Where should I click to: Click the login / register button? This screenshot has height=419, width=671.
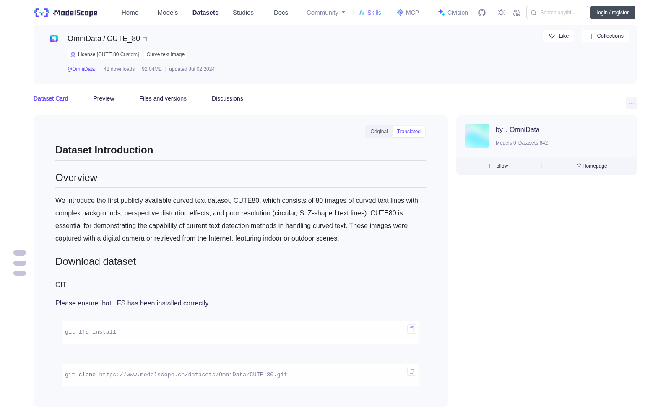tap(613, 13)
